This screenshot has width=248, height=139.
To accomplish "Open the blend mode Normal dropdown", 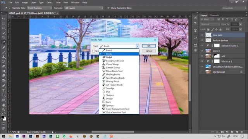I will pos(210,24).
